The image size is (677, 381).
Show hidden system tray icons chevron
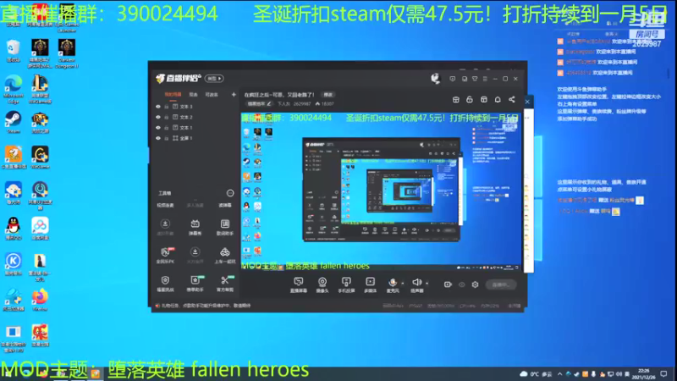click(560, 374)
